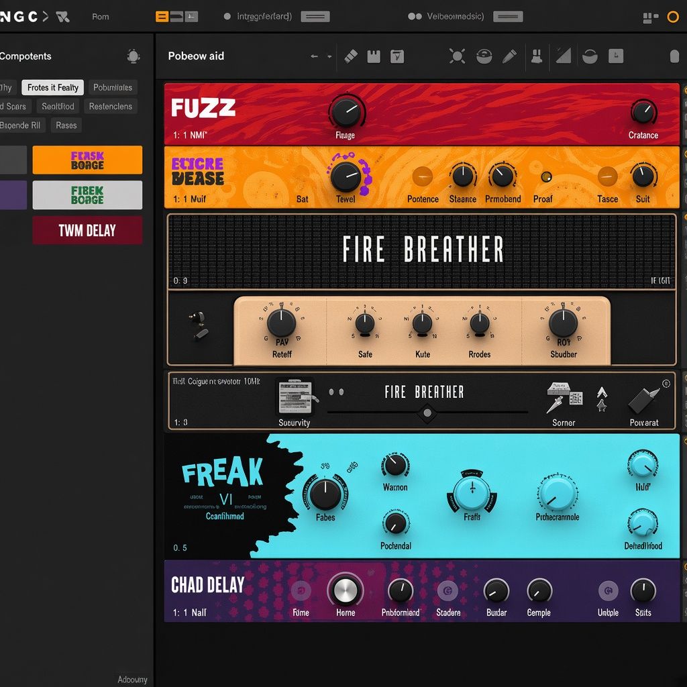
Task: Click the Suit knob on orange pedal
Action: [643, 176]
